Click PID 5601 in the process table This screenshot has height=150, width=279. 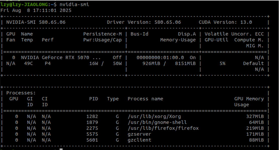tap(92, 140)
